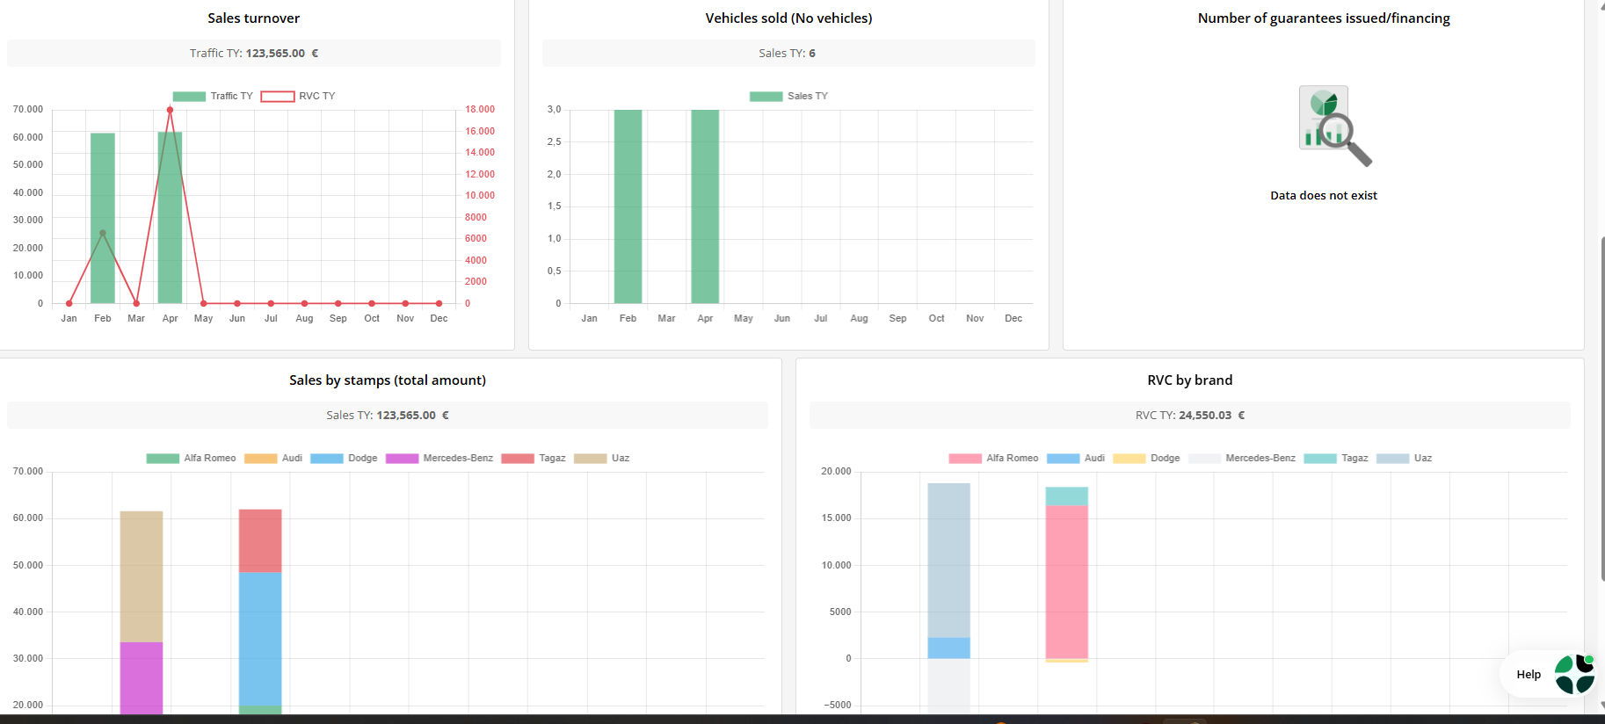Click the Help button label
The width and height of the screenshot is (1605, 724).
pos(1529,674)
